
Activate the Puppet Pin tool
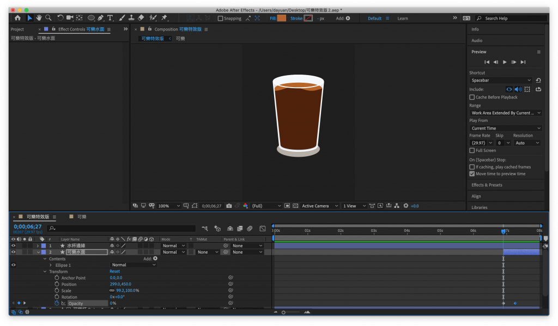pyautogui.click(x=164, y=18)
